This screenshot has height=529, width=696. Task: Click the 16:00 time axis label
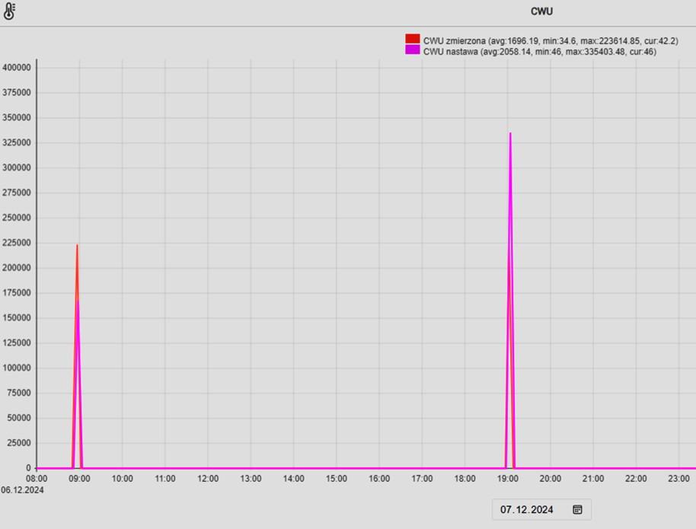coord(379,479)
